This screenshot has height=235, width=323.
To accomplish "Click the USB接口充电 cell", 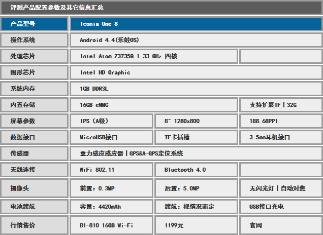I will click(281, 207).
